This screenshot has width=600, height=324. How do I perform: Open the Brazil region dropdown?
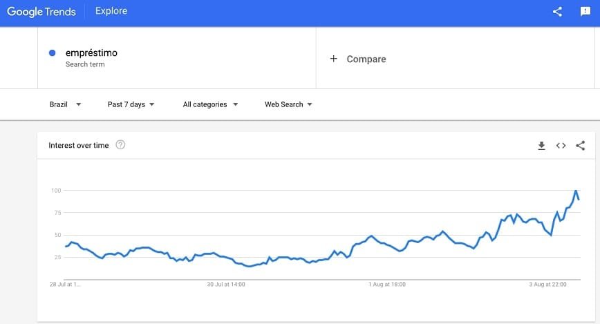pyautogui.click(x=65, y=104)
